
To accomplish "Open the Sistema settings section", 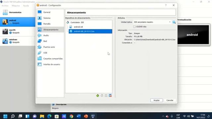I will [x=50, y=18].
